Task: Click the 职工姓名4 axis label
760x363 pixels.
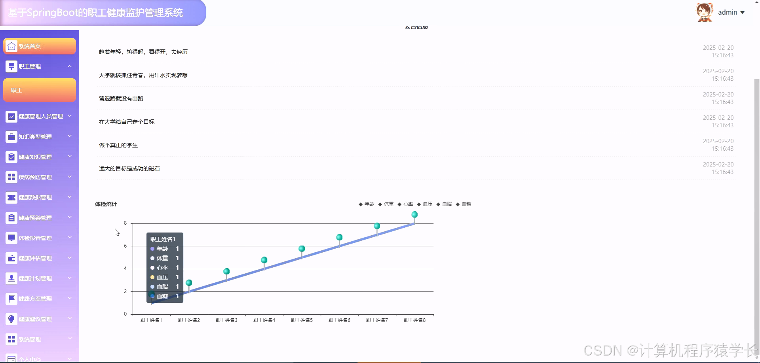Action: pyautogui.click(x=264, y=320)
